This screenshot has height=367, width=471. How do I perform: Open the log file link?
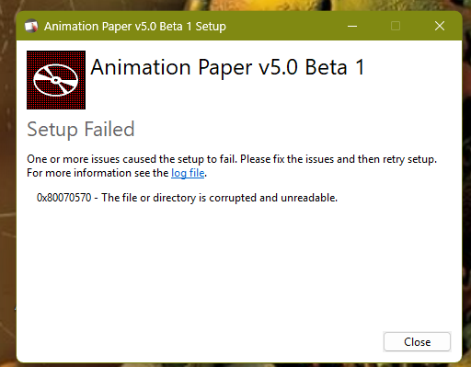188,173
